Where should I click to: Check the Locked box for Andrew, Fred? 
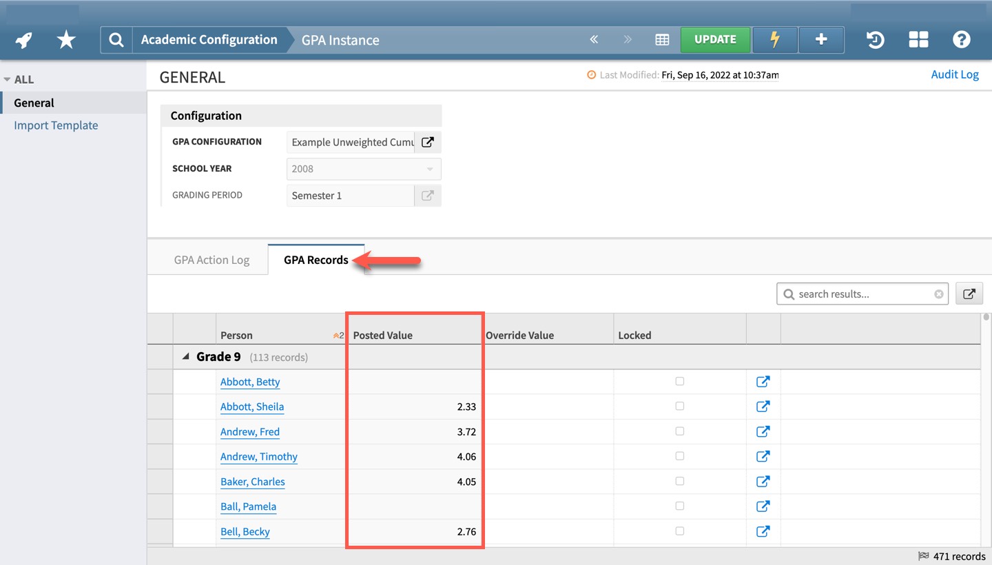point(680,431)
